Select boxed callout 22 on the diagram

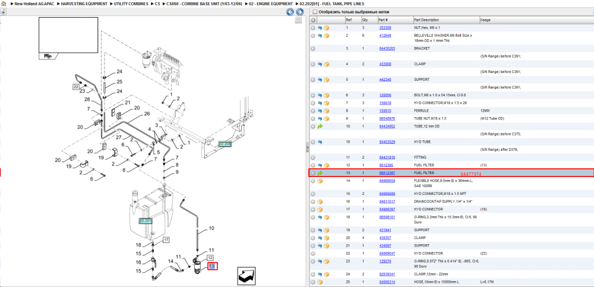point(76,87)
